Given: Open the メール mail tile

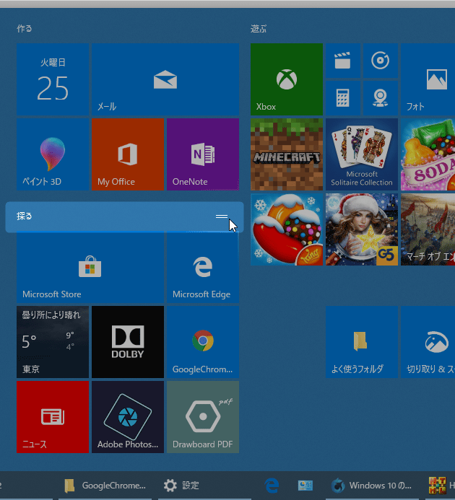Looking at the screenshot, I should pos(165,79).
